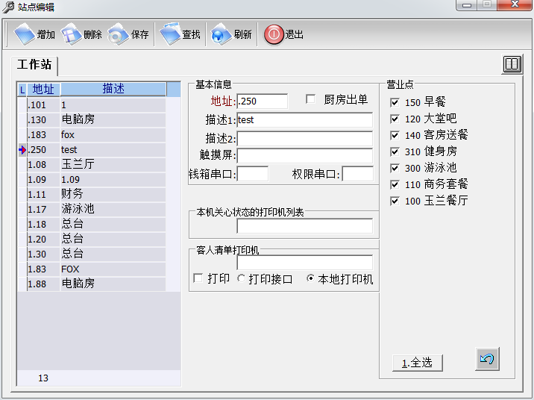Image resolution: width=534 pixels, height=400 pixels.
Task: Uncheck 300 游泳池 outlet
Action: [395, 168]
